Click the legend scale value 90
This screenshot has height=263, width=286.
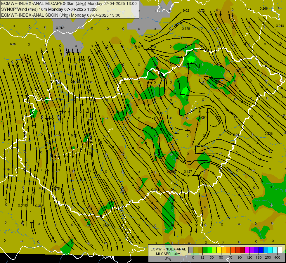[x=240, y=257]
